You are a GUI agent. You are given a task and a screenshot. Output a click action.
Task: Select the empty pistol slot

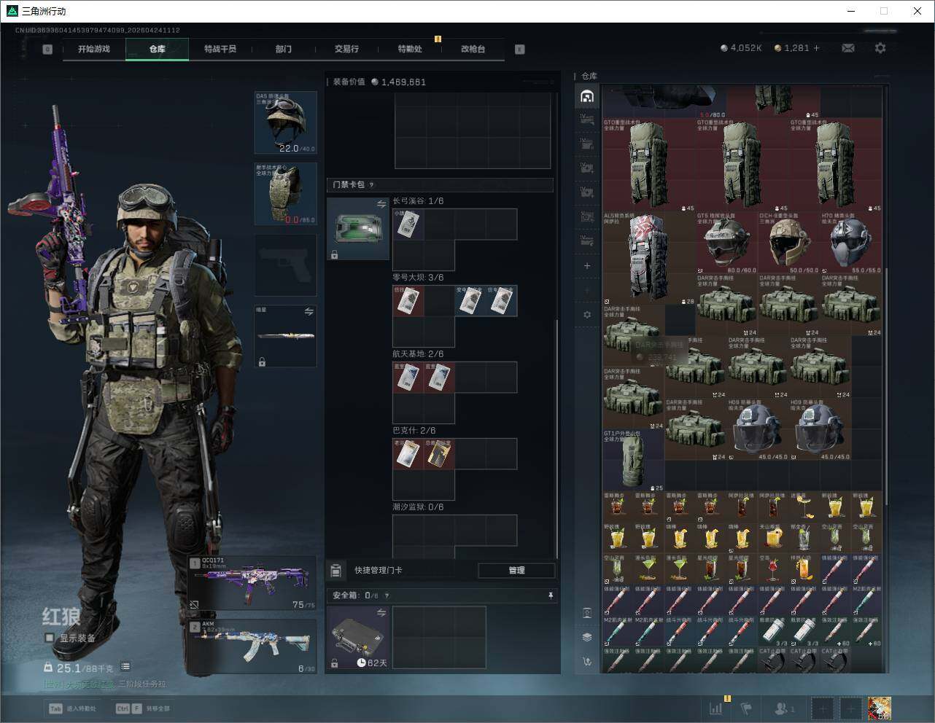285,265
